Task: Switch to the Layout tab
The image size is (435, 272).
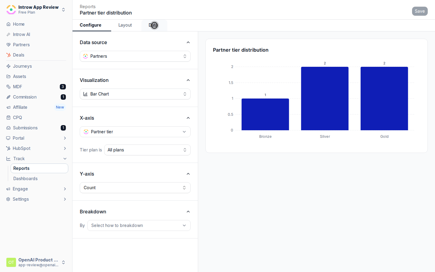Action: 125,25
